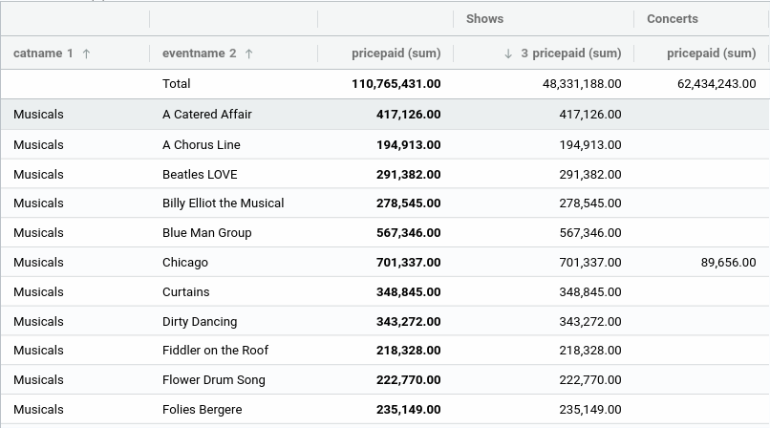Select the Total row label
Viewport: 770px width, 428px height.
pyautogui.click(x=177, y=84)
